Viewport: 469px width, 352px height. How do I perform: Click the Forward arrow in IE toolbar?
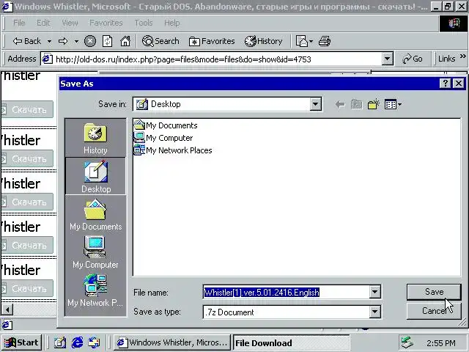click(63, 41)
